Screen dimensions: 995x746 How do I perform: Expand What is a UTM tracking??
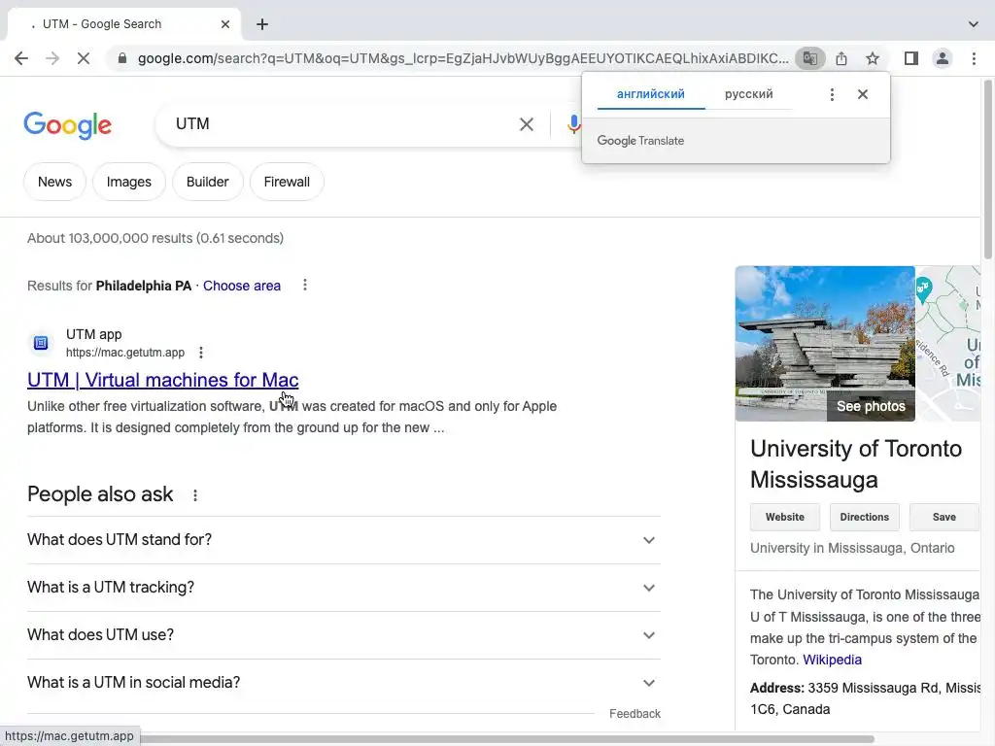click(x=343, y=588)
